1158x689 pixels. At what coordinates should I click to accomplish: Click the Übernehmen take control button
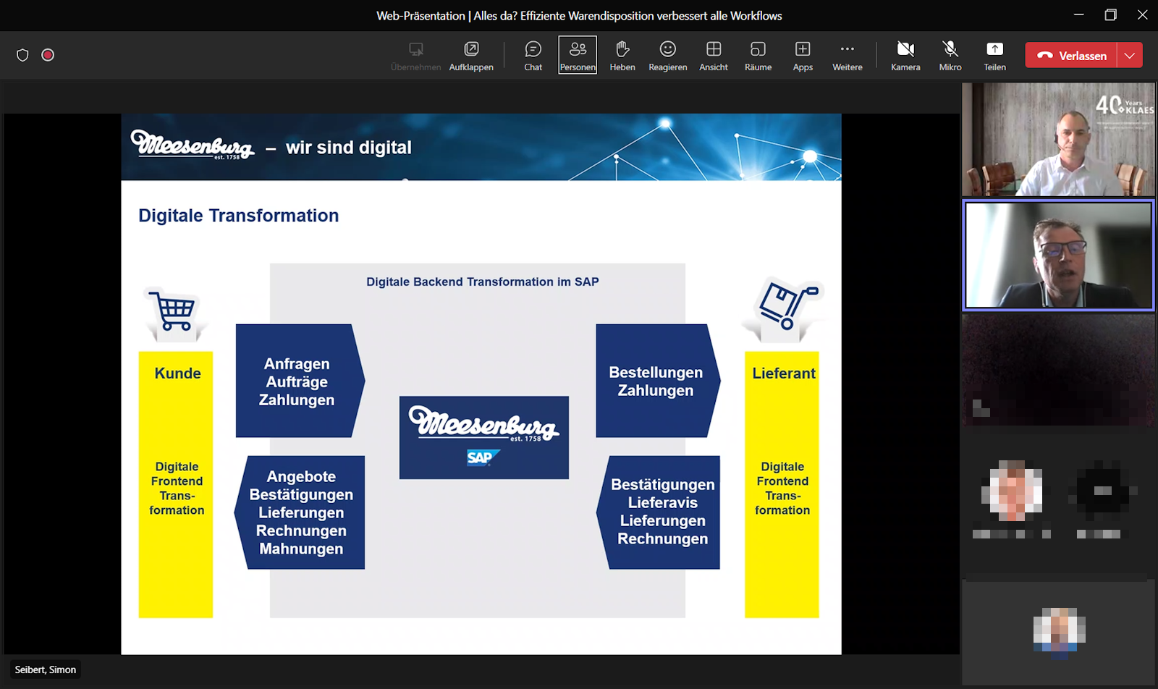(x=415, y=55)
